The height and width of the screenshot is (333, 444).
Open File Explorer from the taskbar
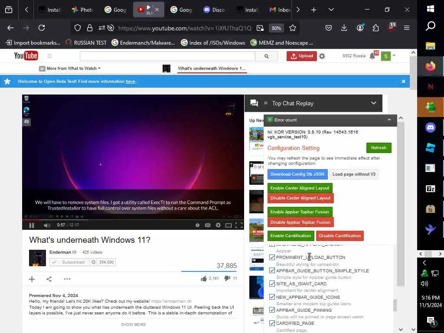click(x=431, y=46)
